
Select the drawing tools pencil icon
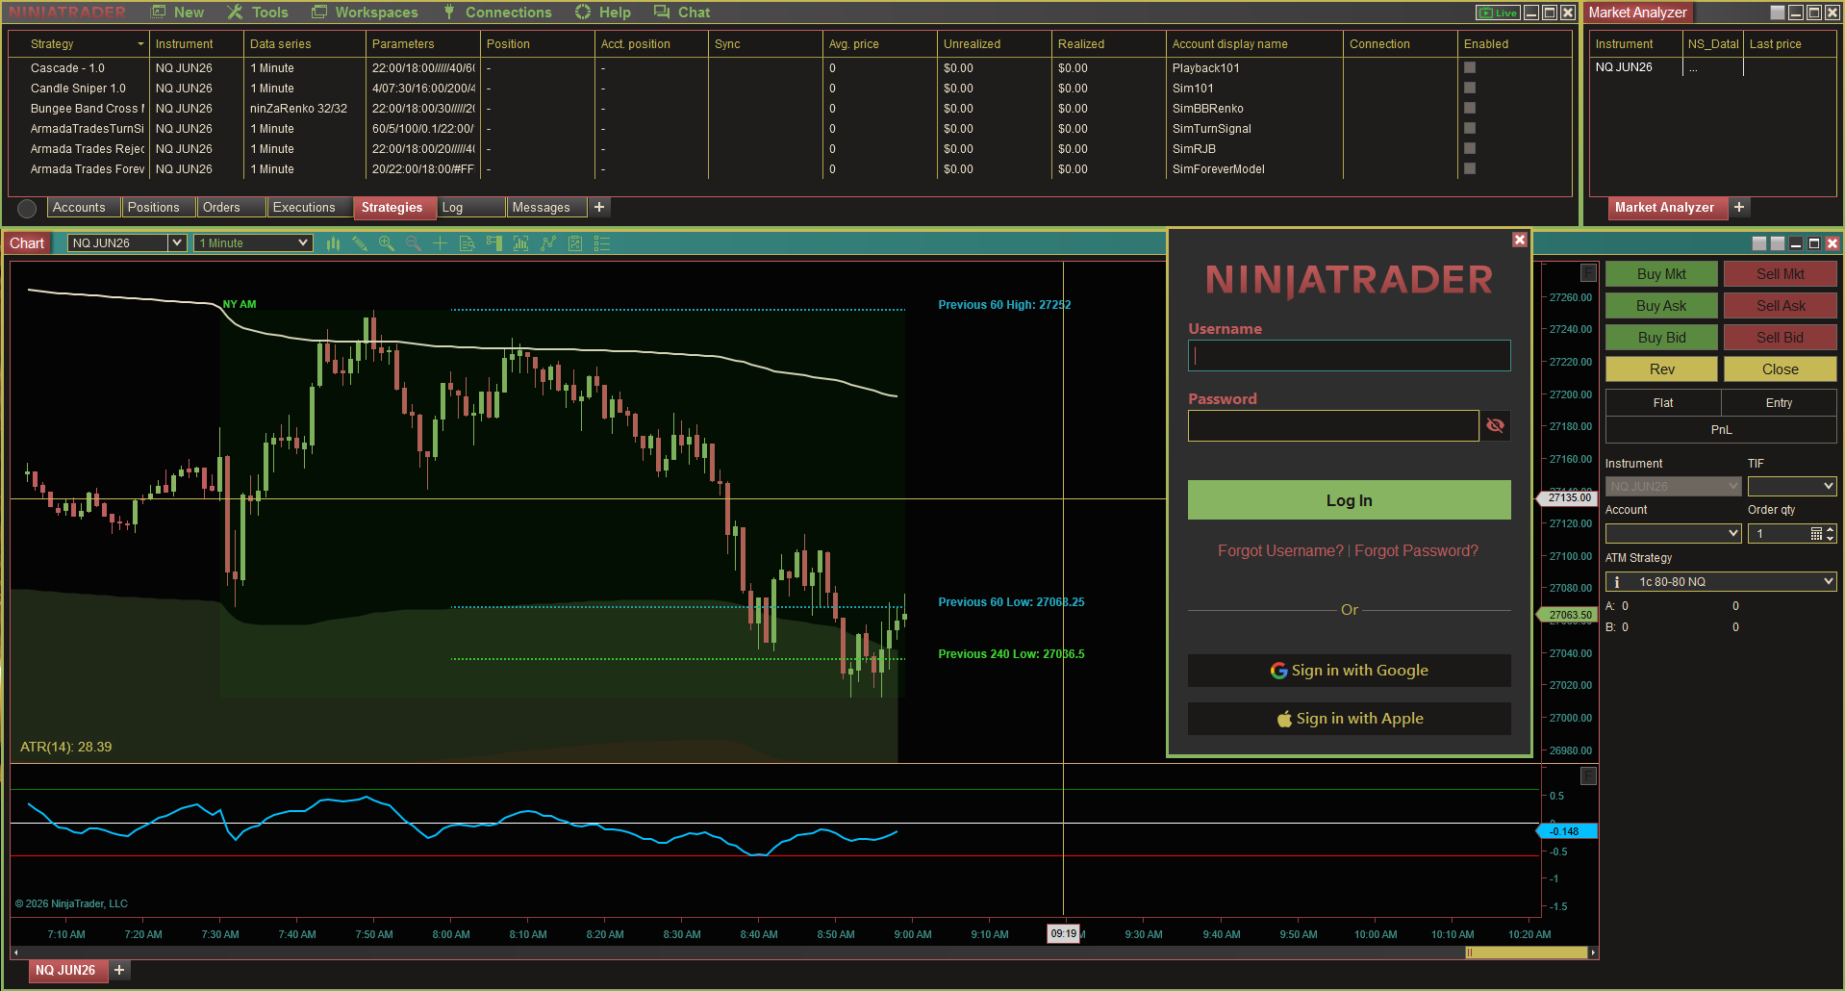(360, 243)
